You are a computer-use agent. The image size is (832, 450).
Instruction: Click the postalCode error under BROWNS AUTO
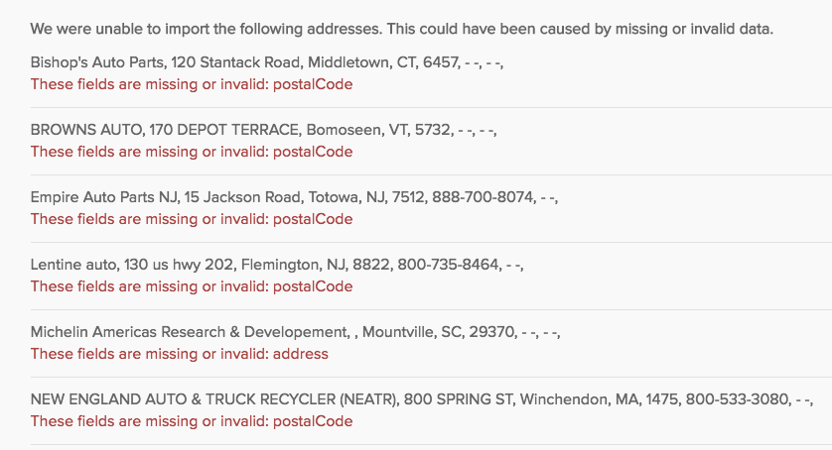192,152
